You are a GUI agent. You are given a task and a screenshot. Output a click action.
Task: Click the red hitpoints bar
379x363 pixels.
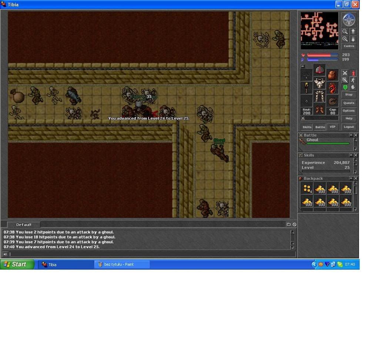(322, 55)
